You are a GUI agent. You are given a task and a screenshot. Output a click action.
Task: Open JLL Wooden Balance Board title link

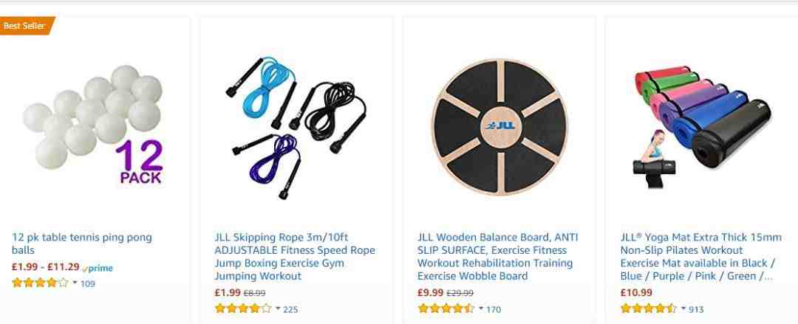pos(498,256)
